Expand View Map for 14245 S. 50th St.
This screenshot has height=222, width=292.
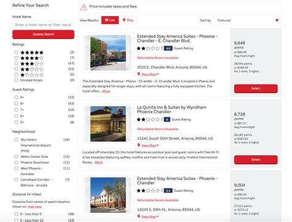[150, 216]
